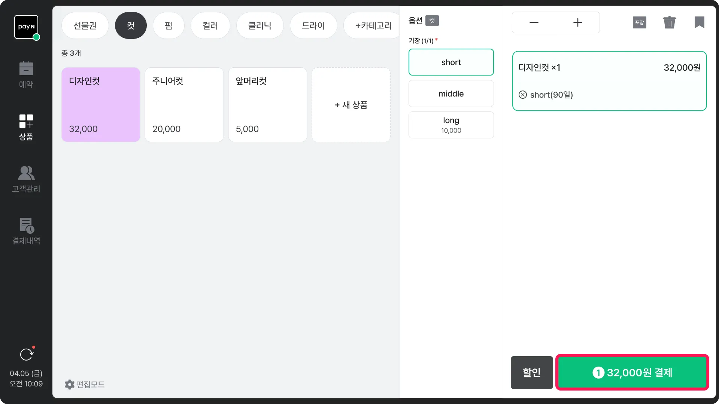The image size is (719, 404).
Task: Select the purple 디자인컷 product tile
Action: (101, 105)
